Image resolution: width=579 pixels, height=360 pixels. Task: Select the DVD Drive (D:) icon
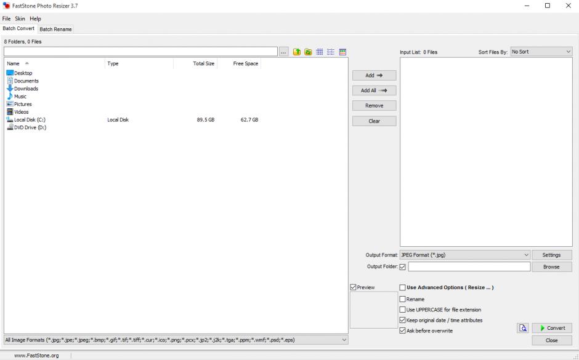(10, 127)
